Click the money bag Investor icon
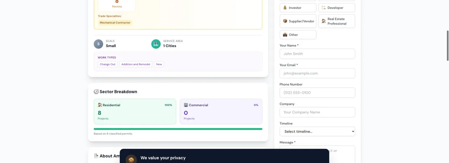The image size is (449, 163). point(285,8)
